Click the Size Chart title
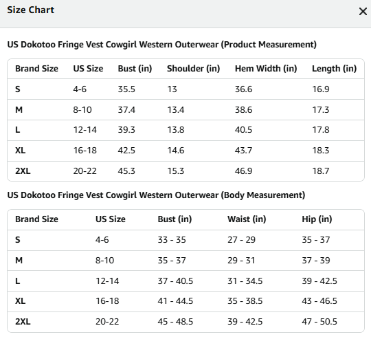This screenshot has width=371, height=339. pyautogui.click(x=30, y=10)
